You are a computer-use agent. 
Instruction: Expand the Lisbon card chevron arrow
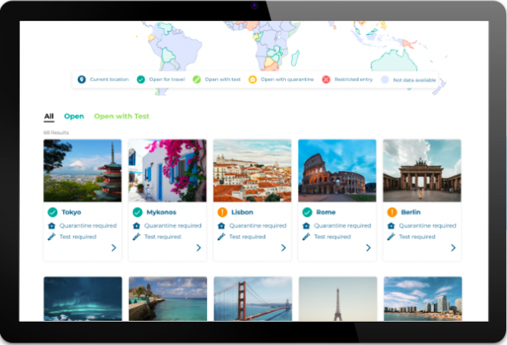[x=283, y=248]
